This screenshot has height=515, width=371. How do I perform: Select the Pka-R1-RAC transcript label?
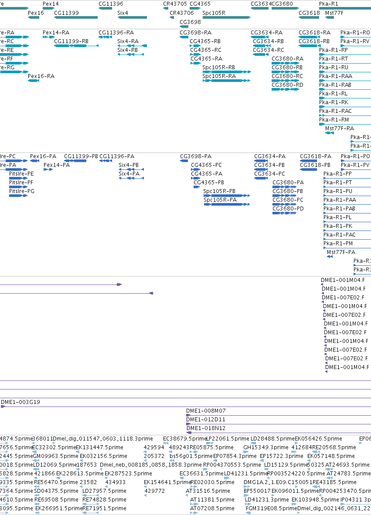tap(335, 111)
